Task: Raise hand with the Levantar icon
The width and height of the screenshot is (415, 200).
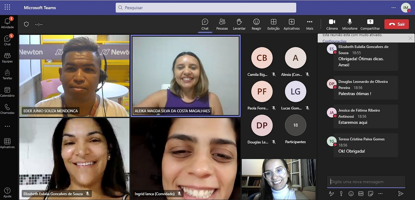Action: pos(239,24)
